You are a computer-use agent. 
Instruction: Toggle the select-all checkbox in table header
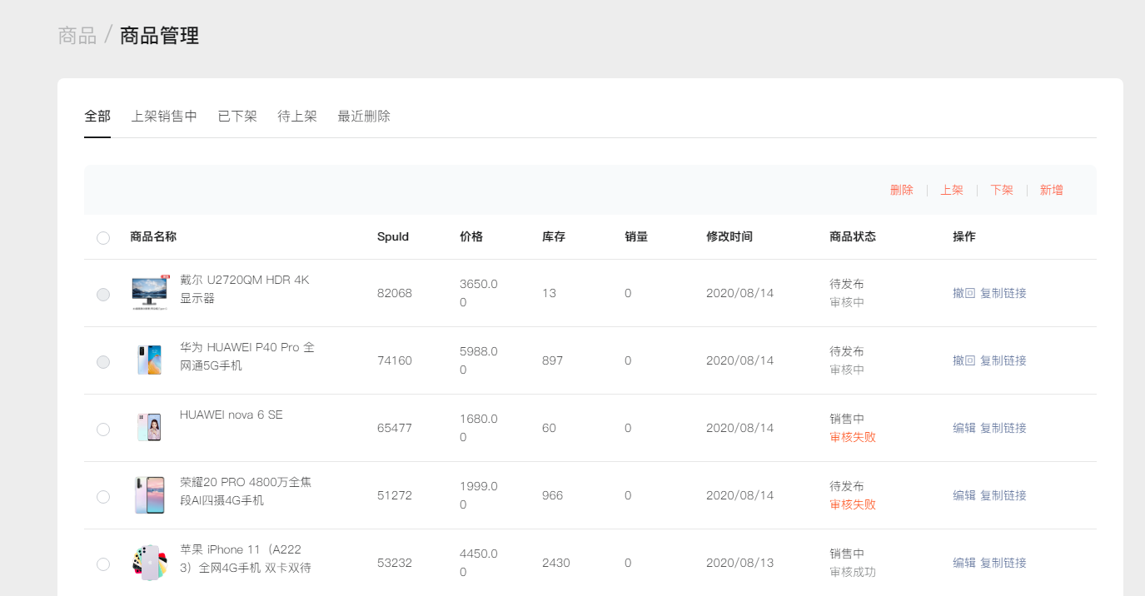(103, 237)
